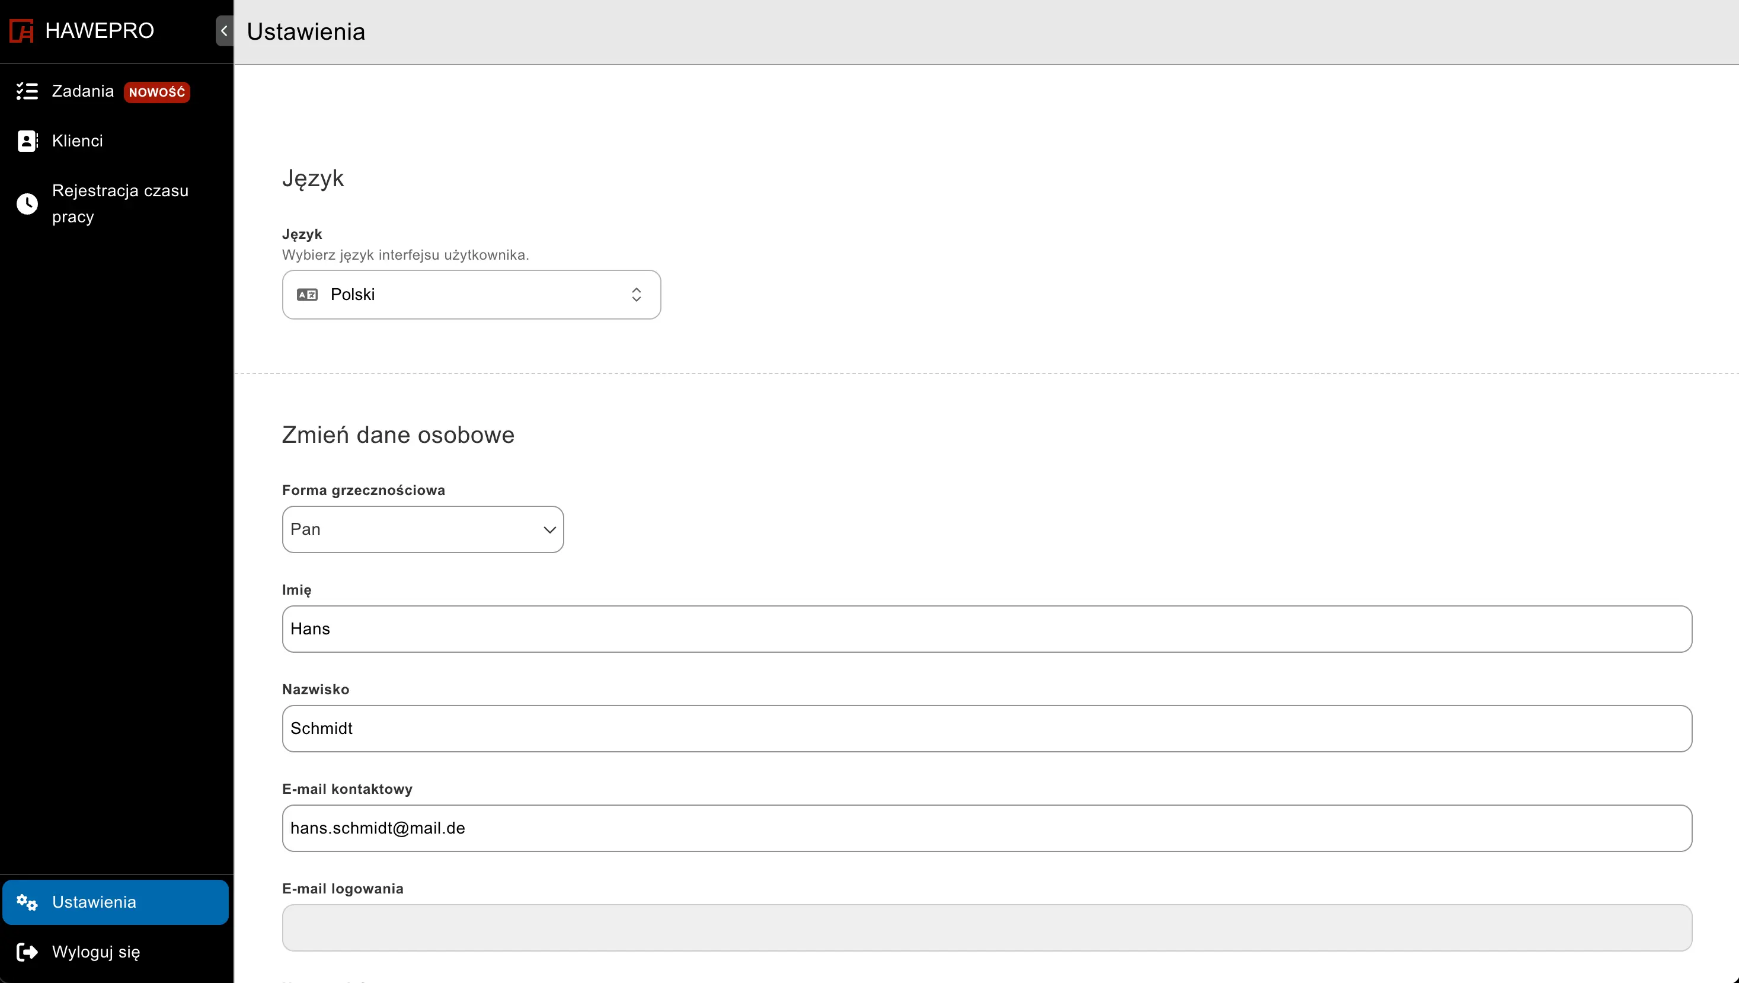Click the chevron of the Pan dropdown
This screenshot has height=983, width=1739.
(549, 530)
